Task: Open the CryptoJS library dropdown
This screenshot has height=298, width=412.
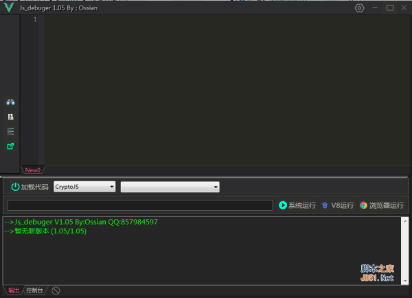Action: click(84, 187)
